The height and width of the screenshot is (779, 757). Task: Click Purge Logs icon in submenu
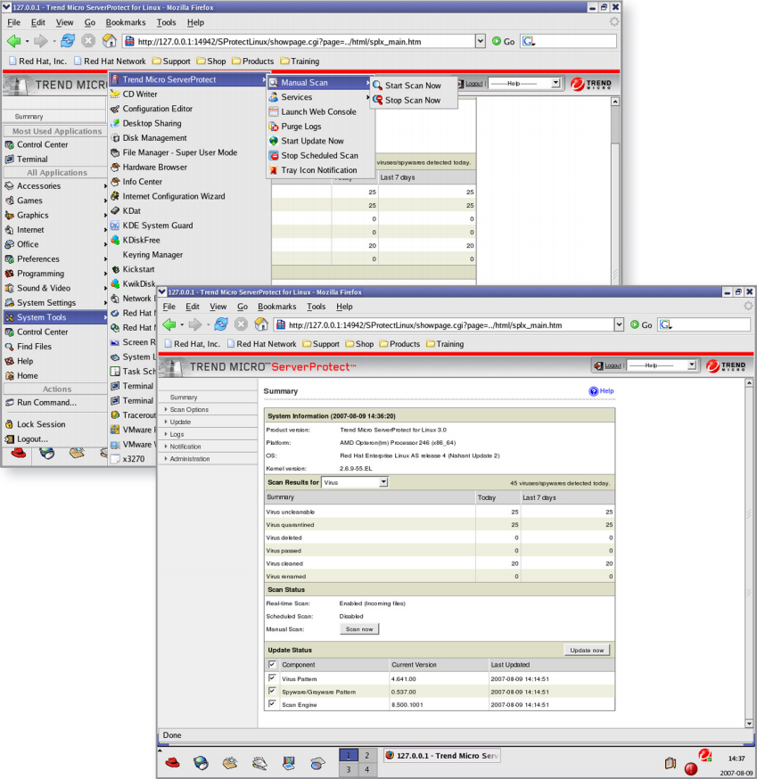pos(274,127)
